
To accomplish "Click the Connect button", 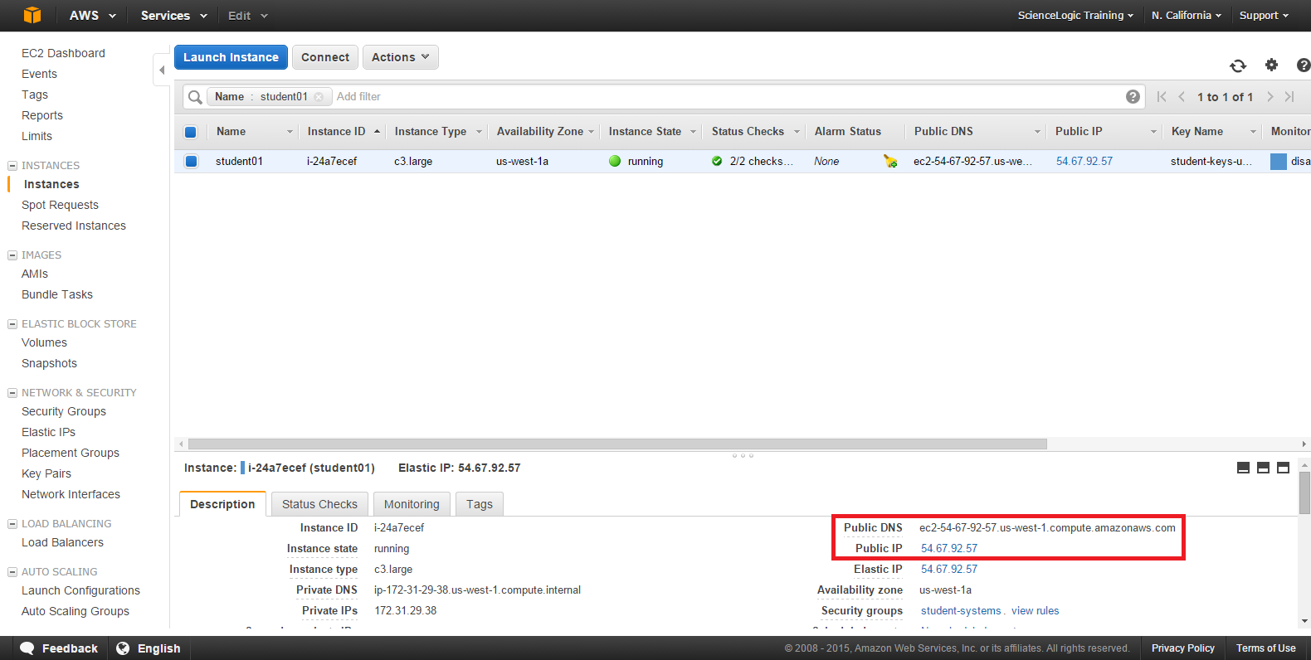I will [x=325, y=57].
